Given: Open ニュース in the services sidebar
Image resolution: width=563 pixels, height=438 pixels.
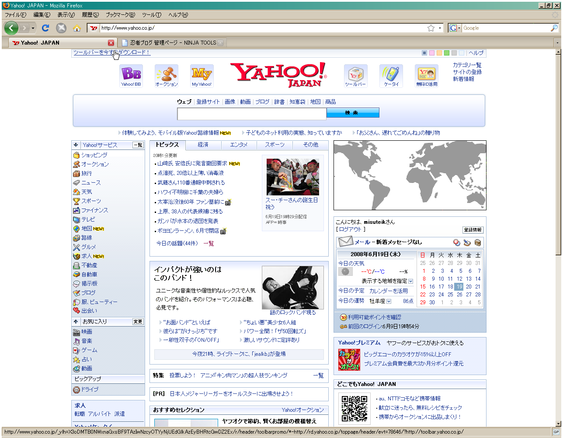Looking at the screenshot, I should coord(91,183).
